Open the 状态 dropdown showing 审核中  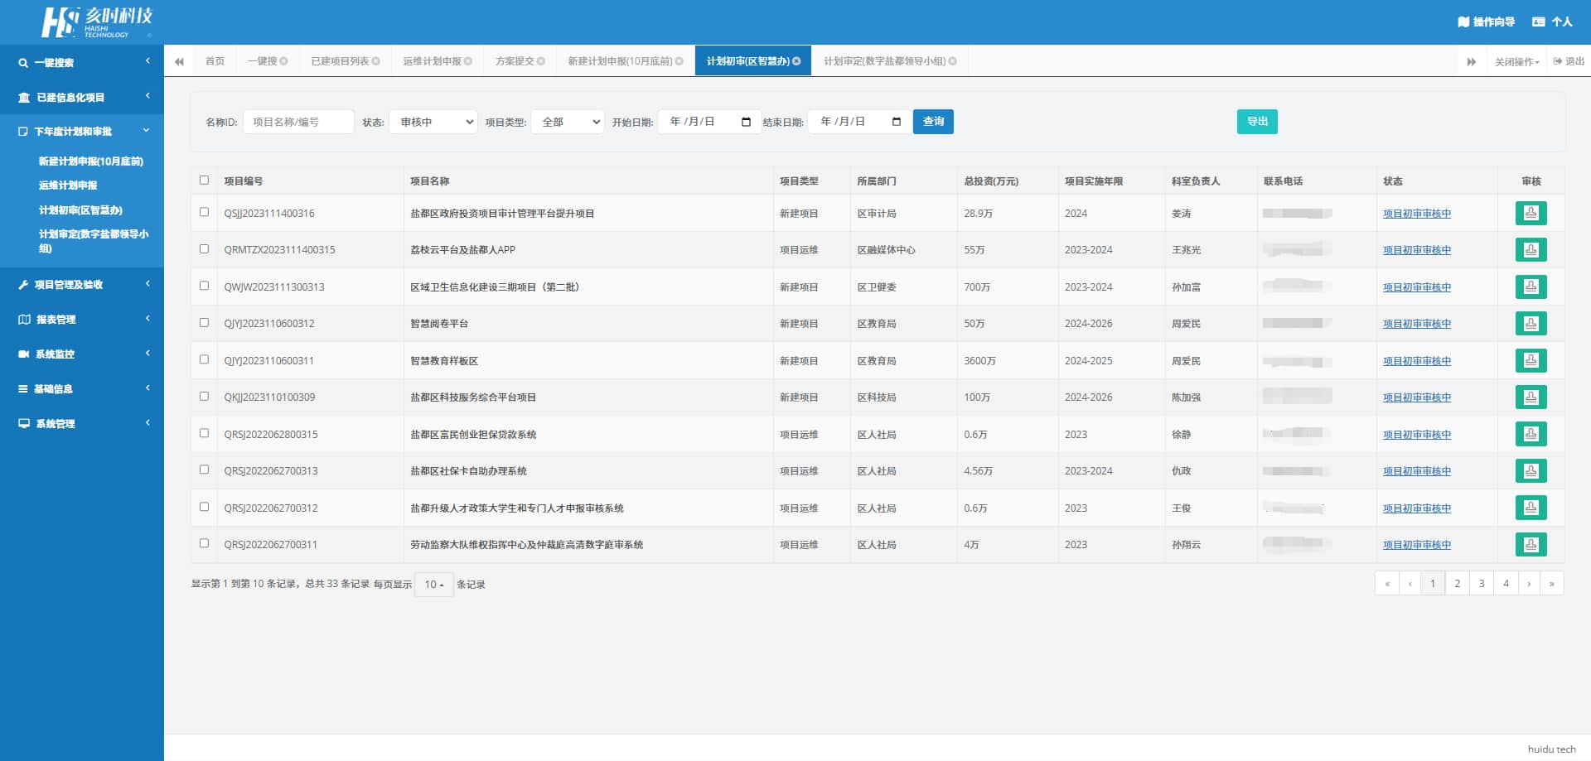coord(433,122)
